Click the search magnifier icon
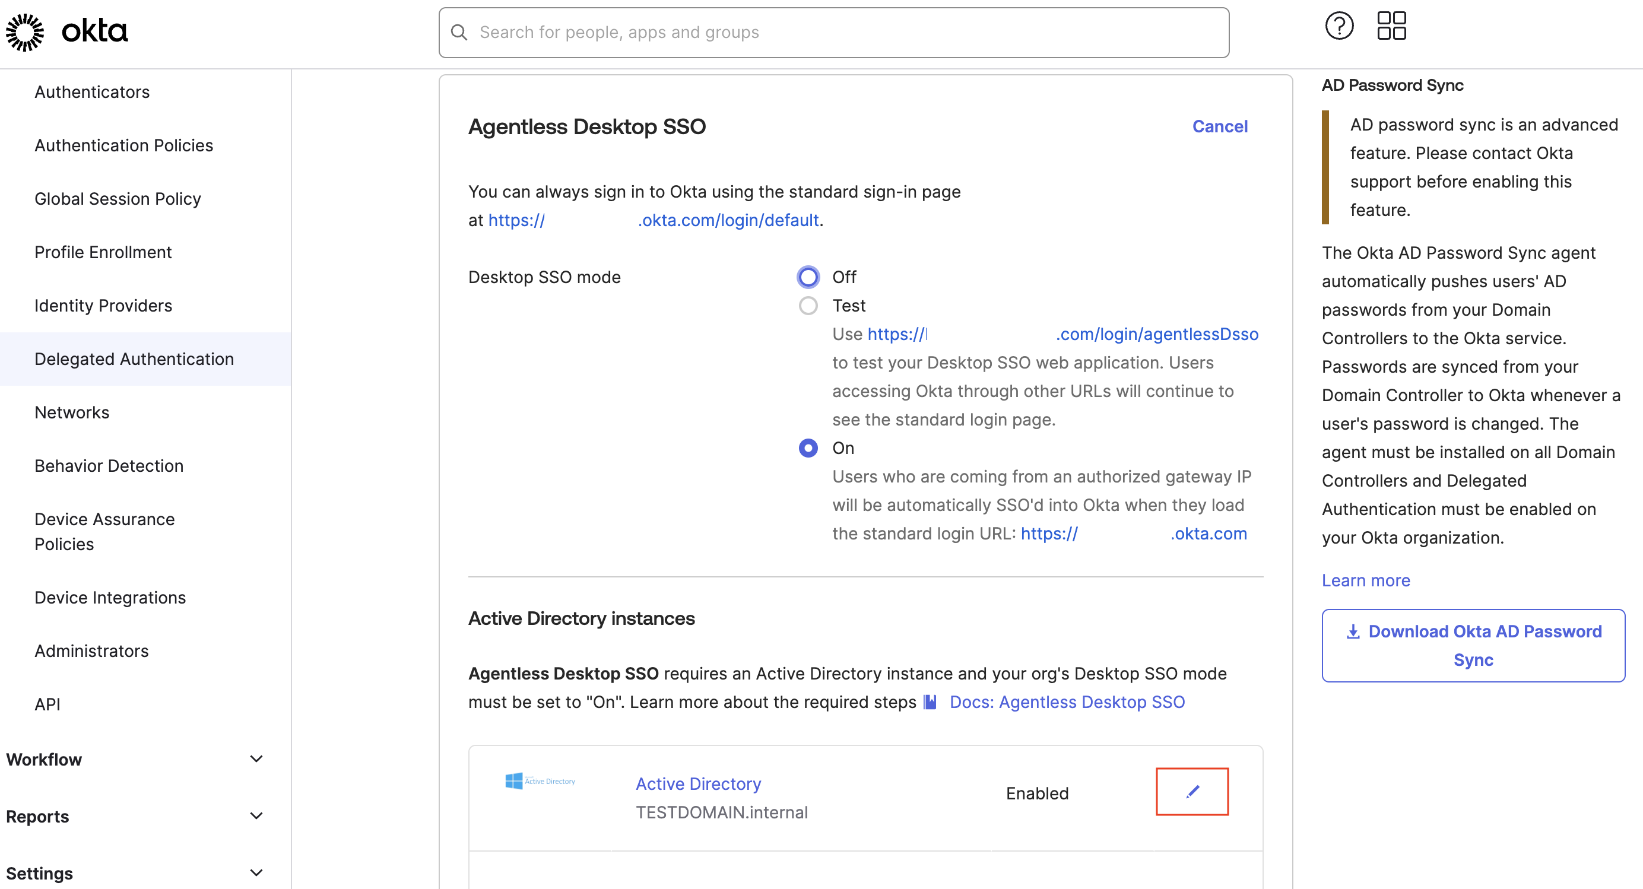This screenshot has width=1643, height=889. coord(459,33)
